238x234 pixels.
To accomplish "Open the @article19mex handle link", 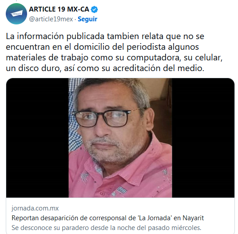I will (x=51, y=19).
